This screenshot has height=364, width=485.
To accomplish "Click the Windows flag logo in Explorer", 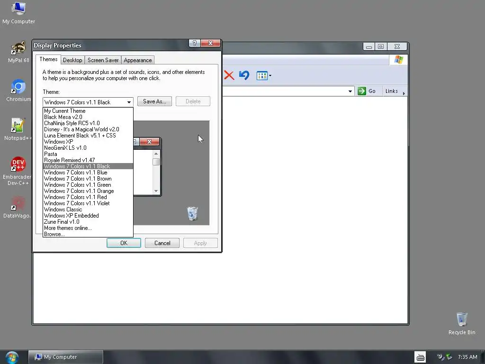I will (399, 59).
